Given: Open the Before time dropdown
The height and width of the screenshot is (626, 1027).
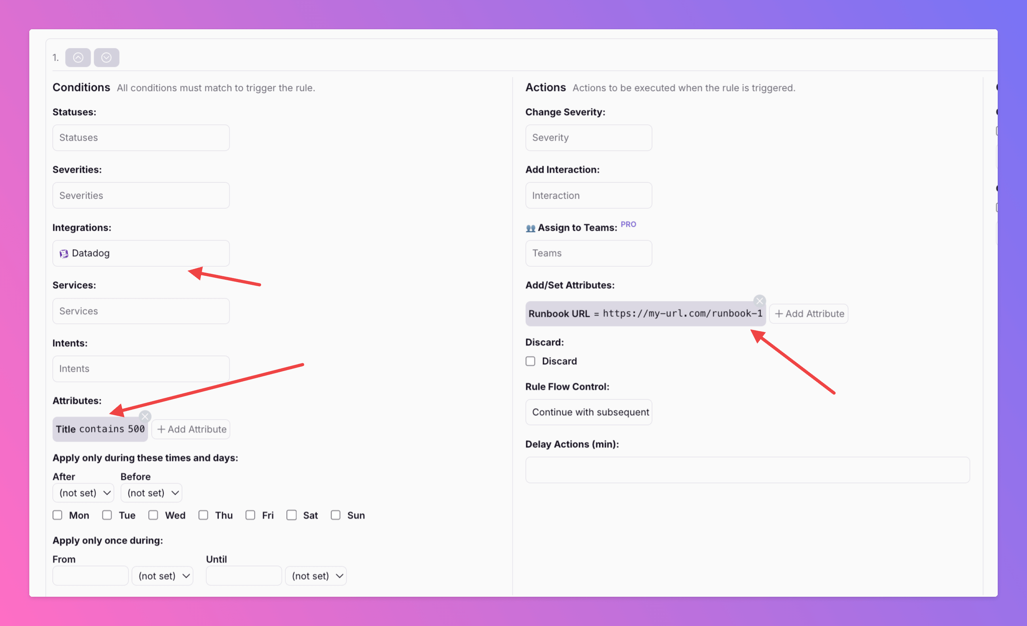Looking at the screenshot, I should pos(151,493).
